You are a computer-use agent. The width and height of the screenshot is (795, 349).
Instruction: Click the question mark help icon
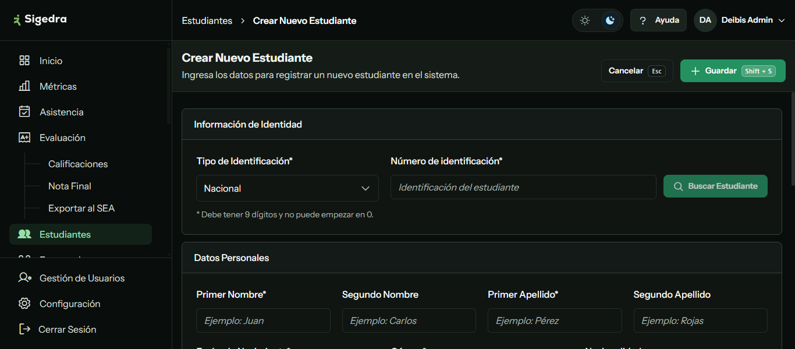(x=643, y=20)
